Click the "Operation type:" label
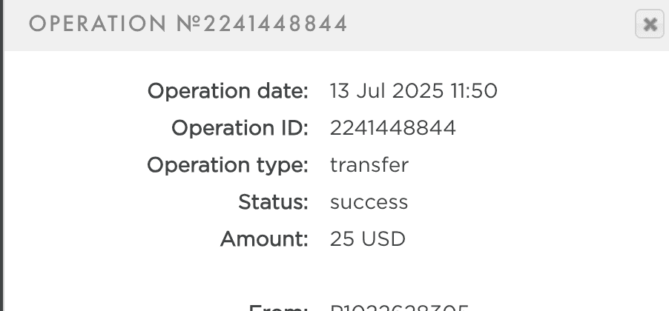Viewport: 669px width, 311px height. 228,164
